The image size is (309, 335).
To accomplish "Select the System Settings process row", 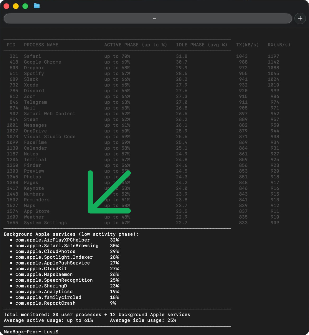I will [x=45, y=223].
